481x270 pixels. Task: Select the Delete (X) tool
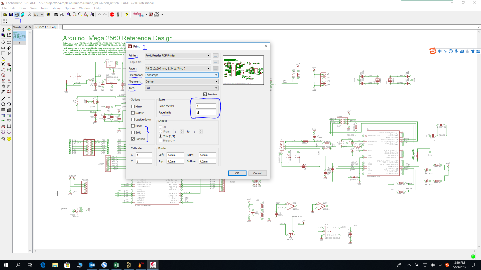coord(3,64)
